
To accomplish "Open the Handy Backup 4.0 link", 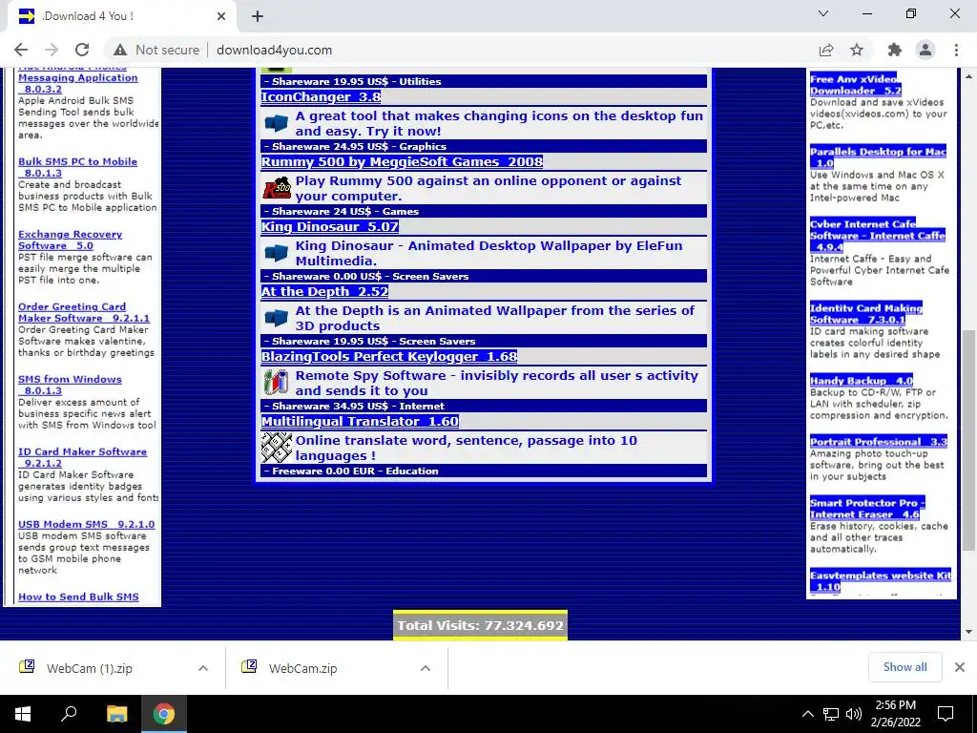I will click(x=862, y=380).
